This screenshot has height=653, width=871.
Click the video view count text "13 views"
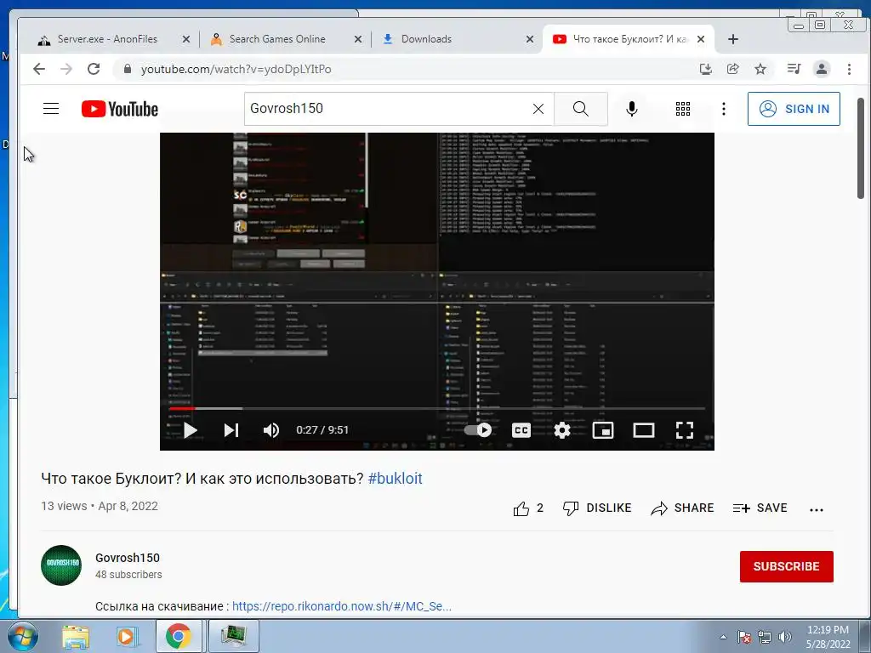(64, 507)
